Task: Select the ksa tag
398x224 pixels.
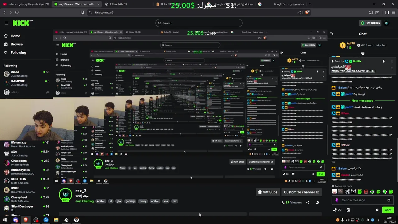Action: point(166,201)
